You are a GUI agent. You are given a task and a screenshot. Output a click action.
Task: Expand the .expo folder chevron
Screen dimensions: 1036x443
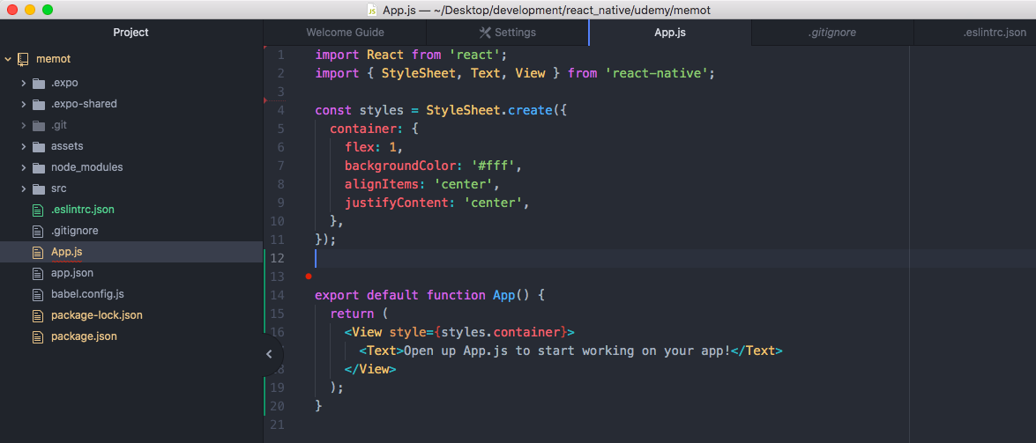coord(23,83)
